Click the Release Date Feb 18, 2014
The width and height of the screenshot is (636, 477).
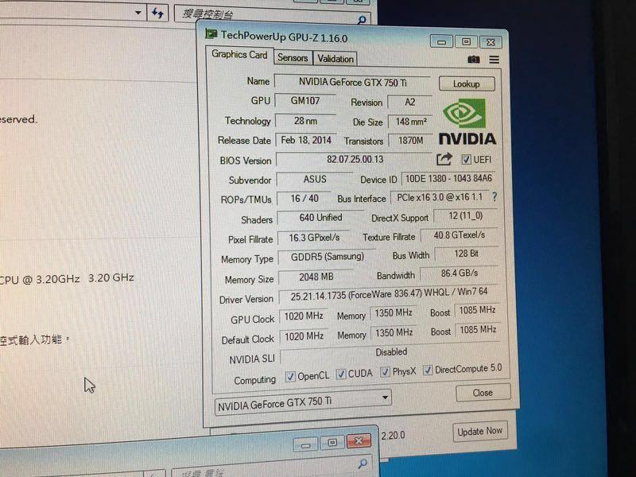306,141
